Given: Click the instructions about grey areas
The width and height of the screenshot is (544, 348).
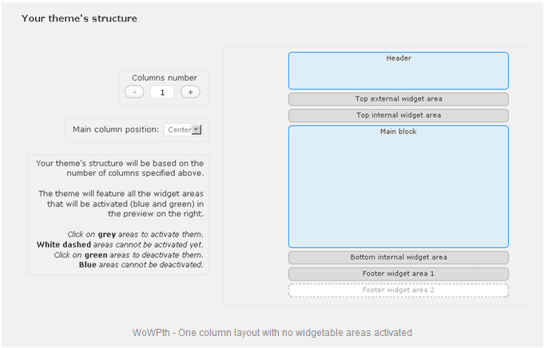Looking at the screenshot, I should click(135, 235).
